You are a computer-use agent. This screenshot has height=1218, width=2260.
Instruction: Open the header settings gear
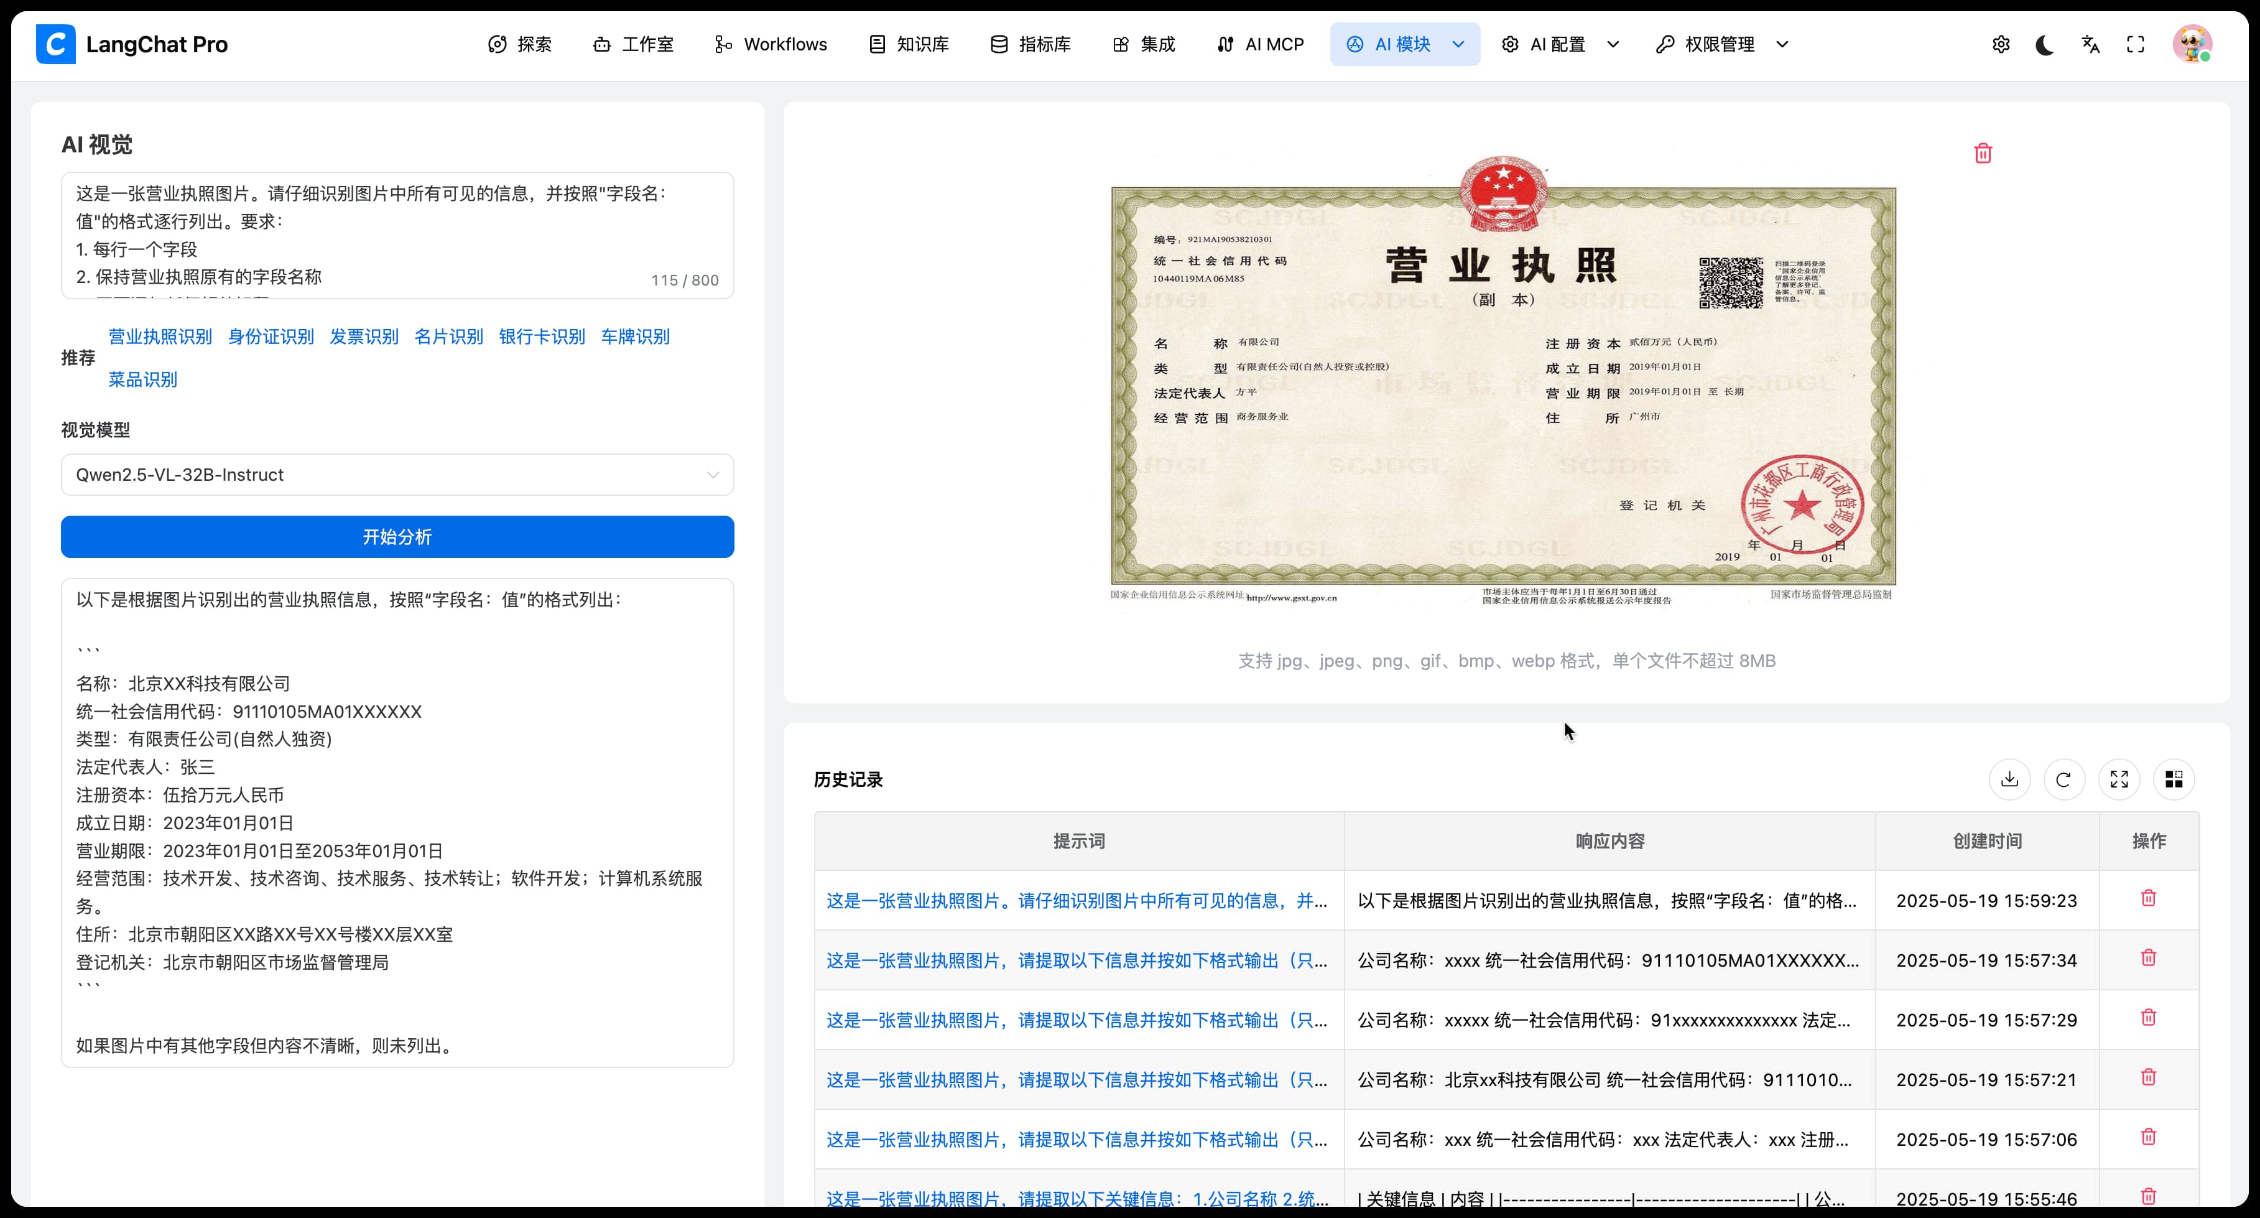pos(2000,45)
